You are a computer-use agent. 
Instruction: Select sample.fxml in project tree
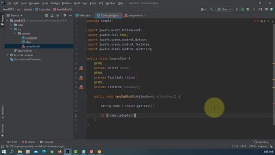(33, 46)
